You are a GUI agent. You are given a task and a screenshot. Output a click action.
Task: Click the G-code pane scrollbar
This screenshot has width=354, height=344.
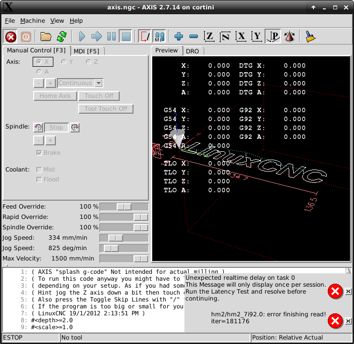coord(348,271)
